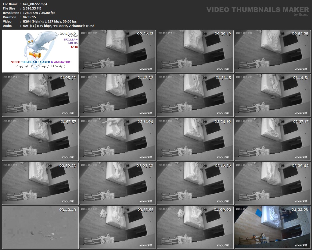This screenshot has height=250, width=312.
Task: Select the frame at 03:29:42
Action: click(x=273, y=183)
